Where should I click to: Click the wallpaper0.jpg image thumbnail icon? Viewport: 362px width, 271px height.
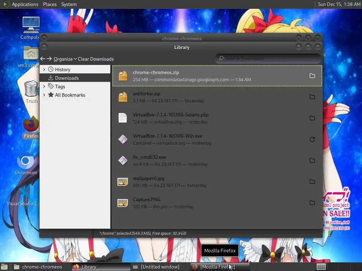[123, 182]
